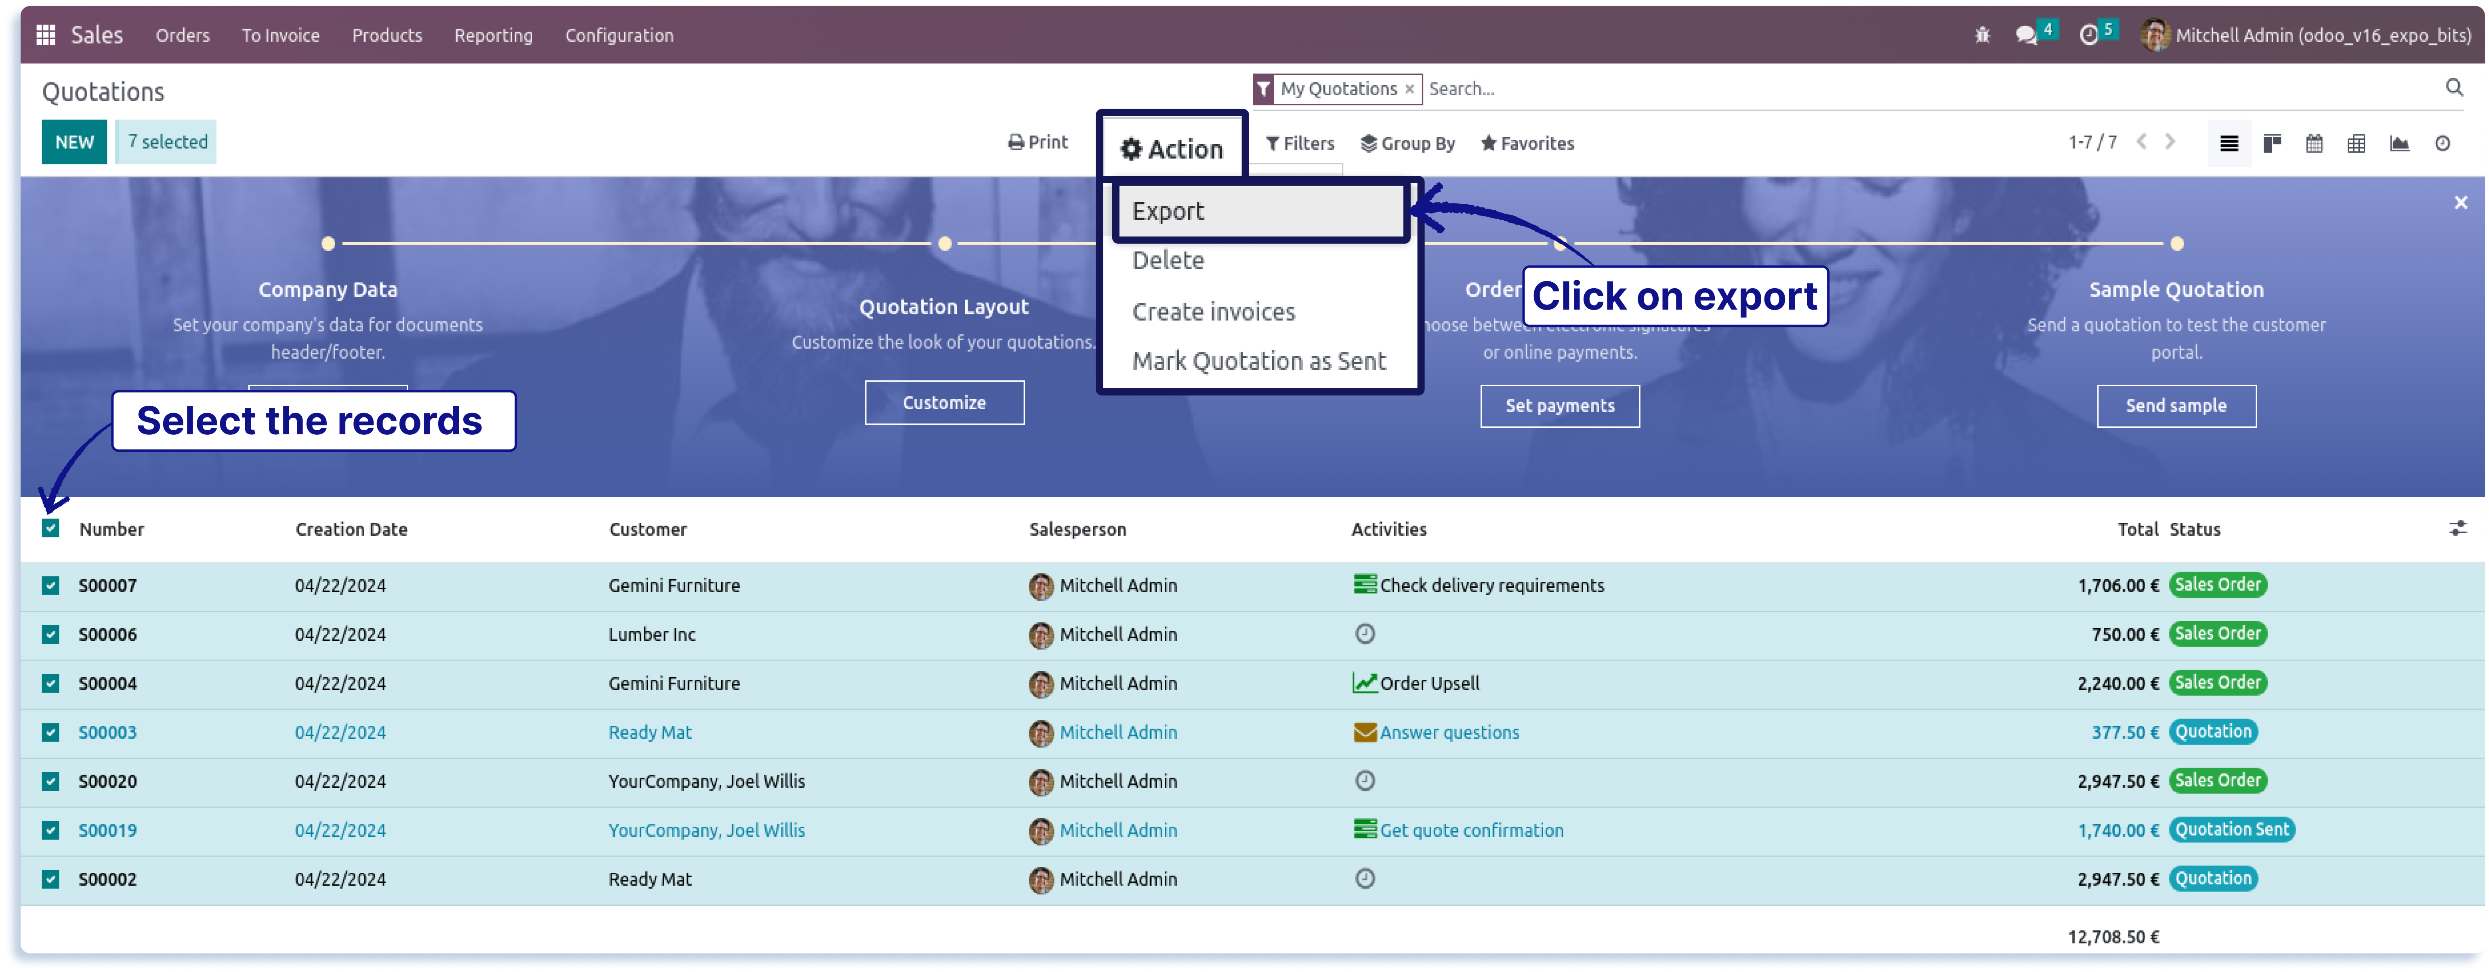Open the Action dropdown
This screenshot has height=972, width=2489.
tap(1171, 149)
